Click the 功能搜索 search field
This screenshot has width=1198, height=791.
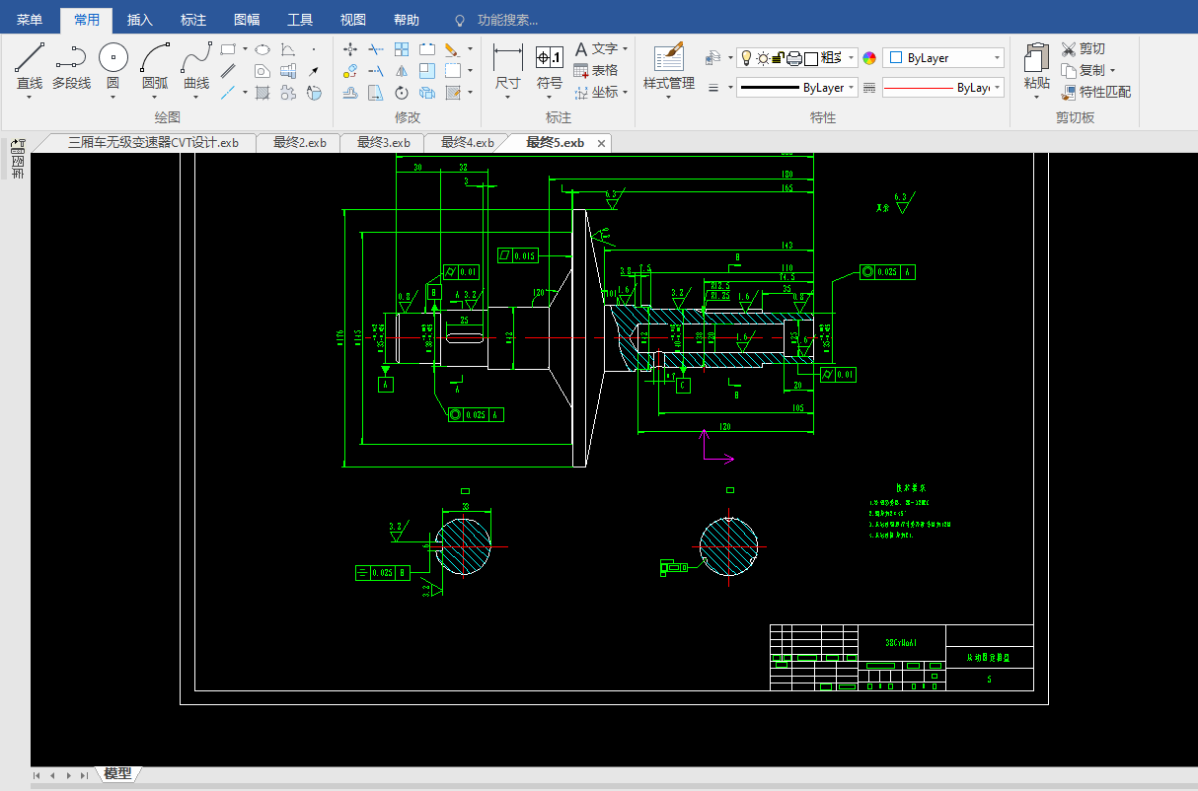tap(507, 20)
